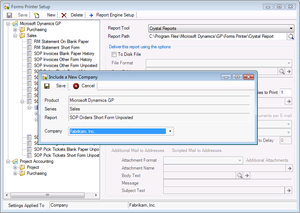Expand the Project folder under Project Accounting
300x213 pixels.
pyautogui.click(x=15, y=167)
